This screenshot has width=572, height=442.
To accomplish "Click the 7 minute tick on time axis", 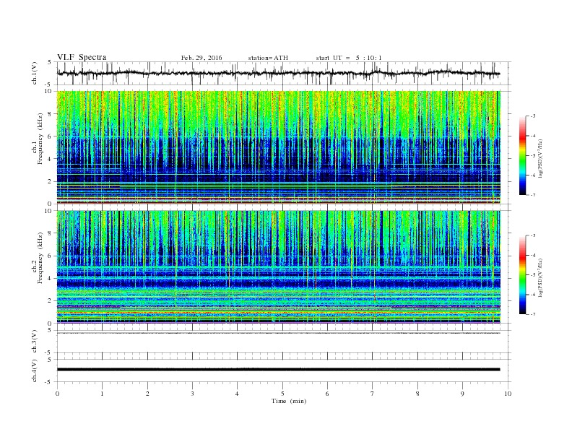I will click(373, 394).
